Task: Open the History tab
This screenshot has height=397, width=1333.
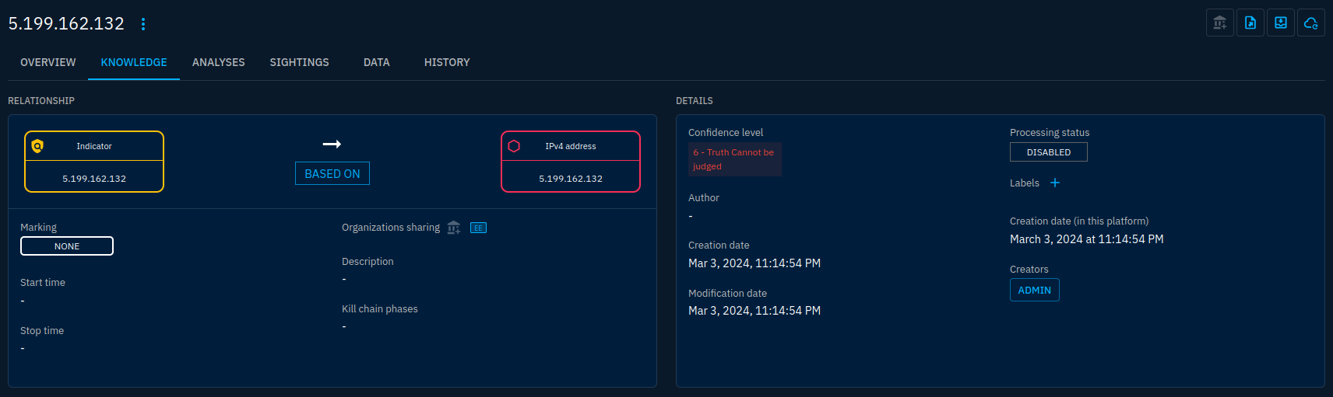Action: click(x=447, y=62)
